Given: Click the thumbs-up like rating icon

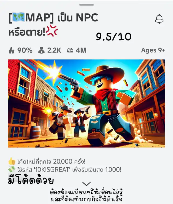Looking at the screenshot, I should pyautogui.click(x=12, y=50).
